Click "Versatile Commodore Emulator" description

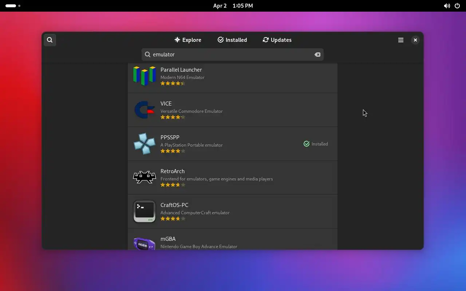pos(191,111)
